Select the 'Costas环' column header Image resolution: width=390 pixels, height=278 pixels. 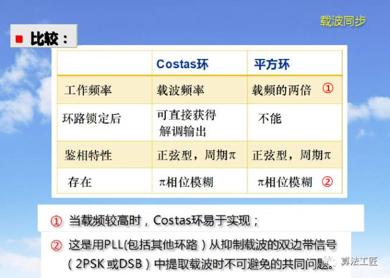[x=182, y=64]
